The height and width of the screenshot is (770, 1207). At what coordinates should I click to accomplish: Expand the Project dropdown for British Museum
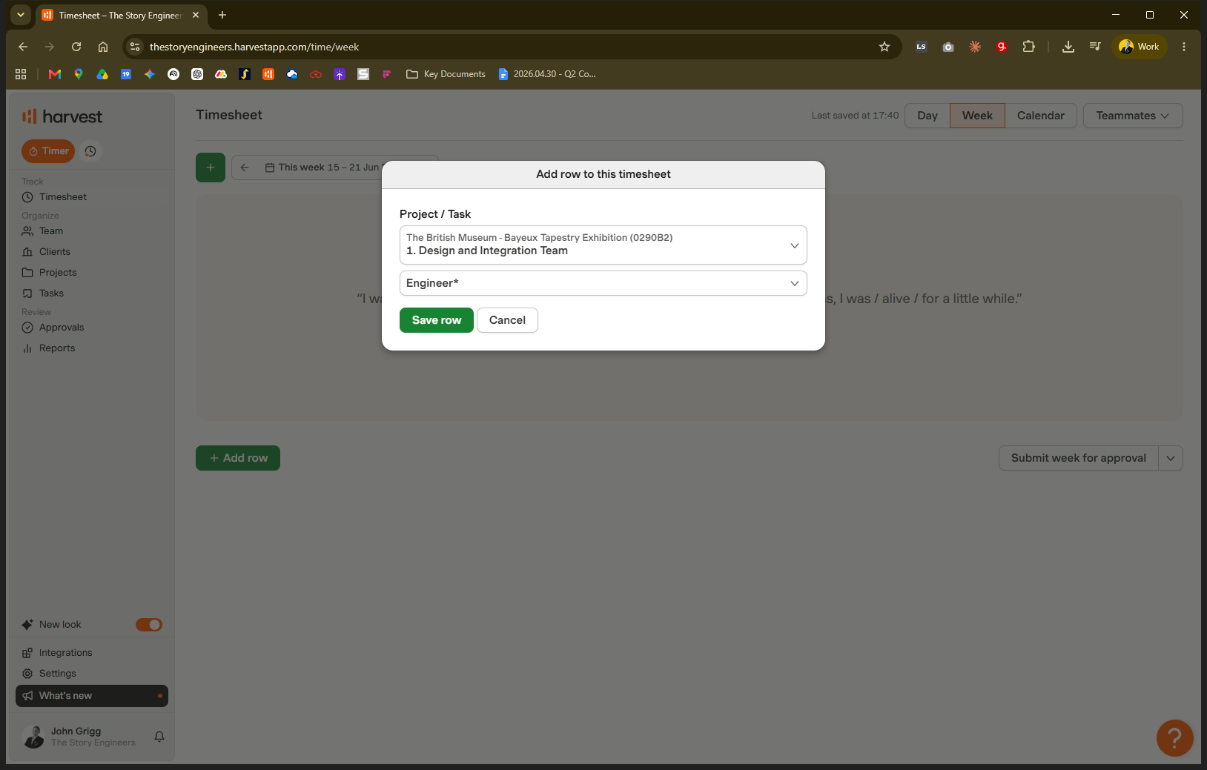pos(603,245)
